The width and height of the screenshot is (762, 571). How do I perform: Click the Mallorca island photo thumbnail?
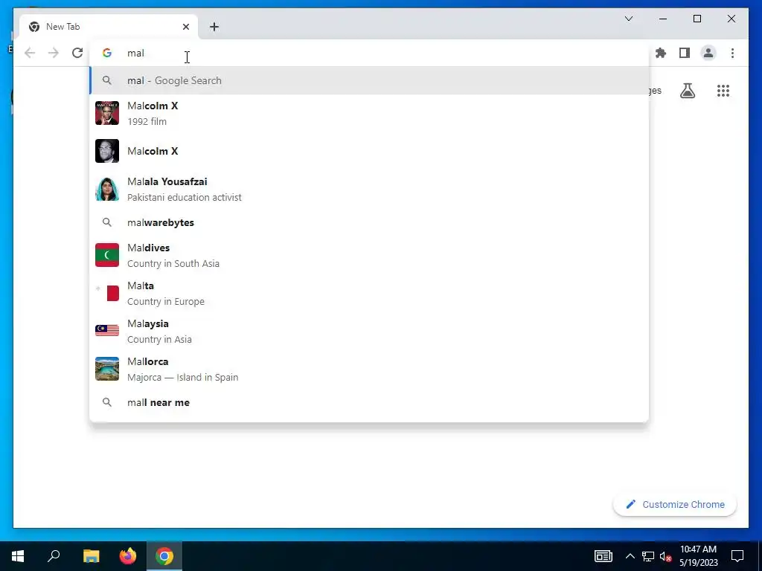[x=107, y=369]
